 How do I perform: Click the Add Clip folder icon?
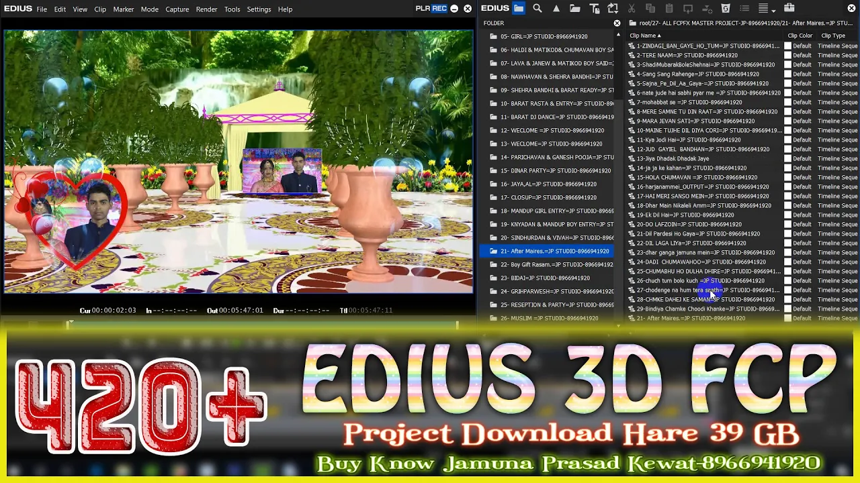(x=575, y=9)
